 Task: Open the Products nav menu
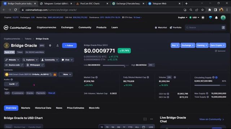101,28
